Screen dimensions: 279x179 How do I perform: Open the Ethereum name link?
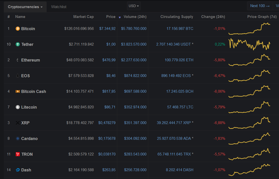pyautogui.click(x=30, y=60)
